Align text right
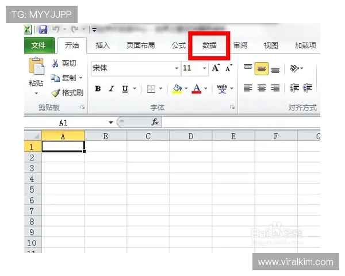Image resolution: width=345 pixels, height=276 pixels. 275,88
